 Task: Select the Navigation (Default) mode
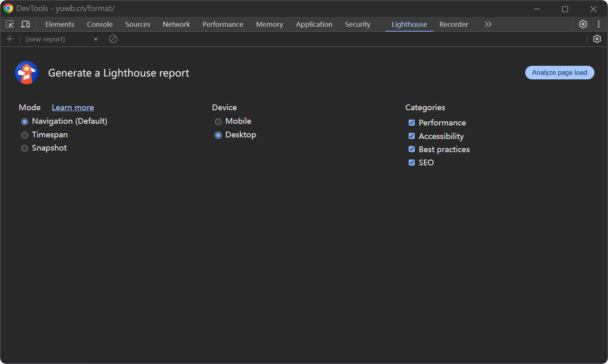[x=25, y=121]
